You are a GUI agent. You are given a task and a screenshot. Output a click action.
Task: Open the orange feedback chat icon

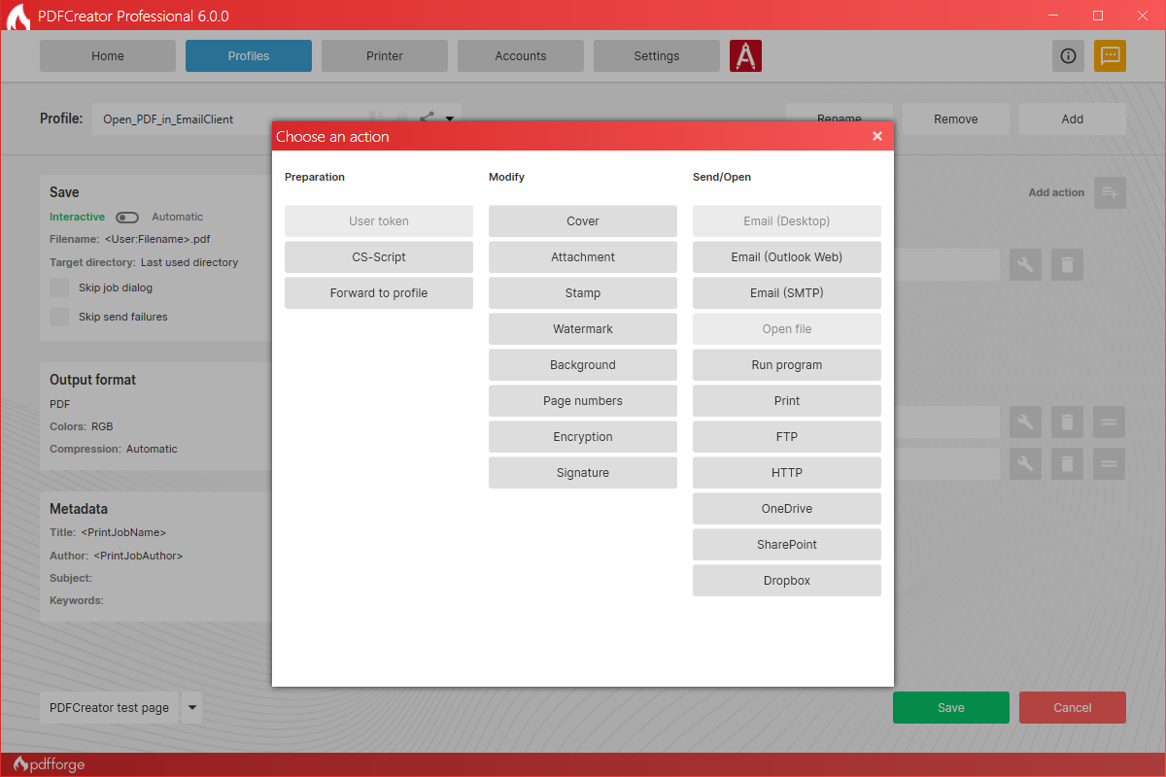pos(1110,55)
